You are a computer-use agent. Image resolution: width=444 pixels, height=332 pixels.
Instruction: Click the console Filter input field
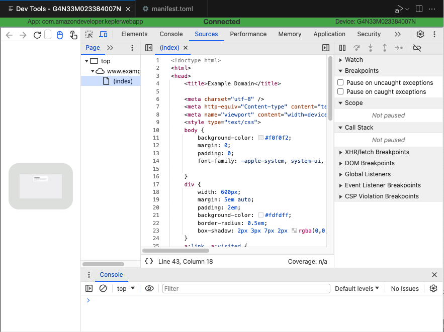tap(246, 288)
